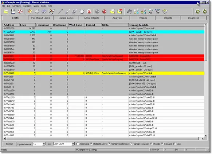Switch to the Per Thread Locks tab
This screenshot has width=212, height=154.
(x=40, y=18)
